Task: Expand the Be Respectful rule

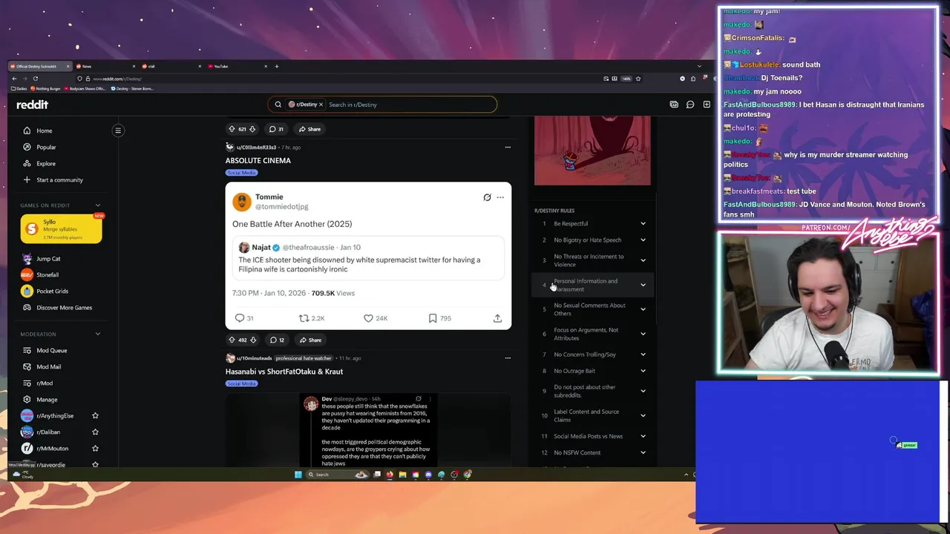Action: pyautogui.click(x=643, y=224)
